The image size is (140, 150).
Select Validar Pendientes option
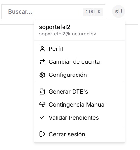click(79, 118)
